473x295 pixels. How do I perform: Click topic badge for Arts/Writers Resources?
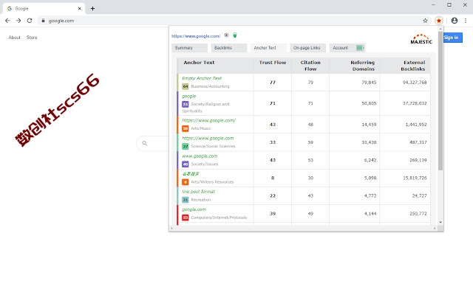pyautogui.click(x=186, y=182)
